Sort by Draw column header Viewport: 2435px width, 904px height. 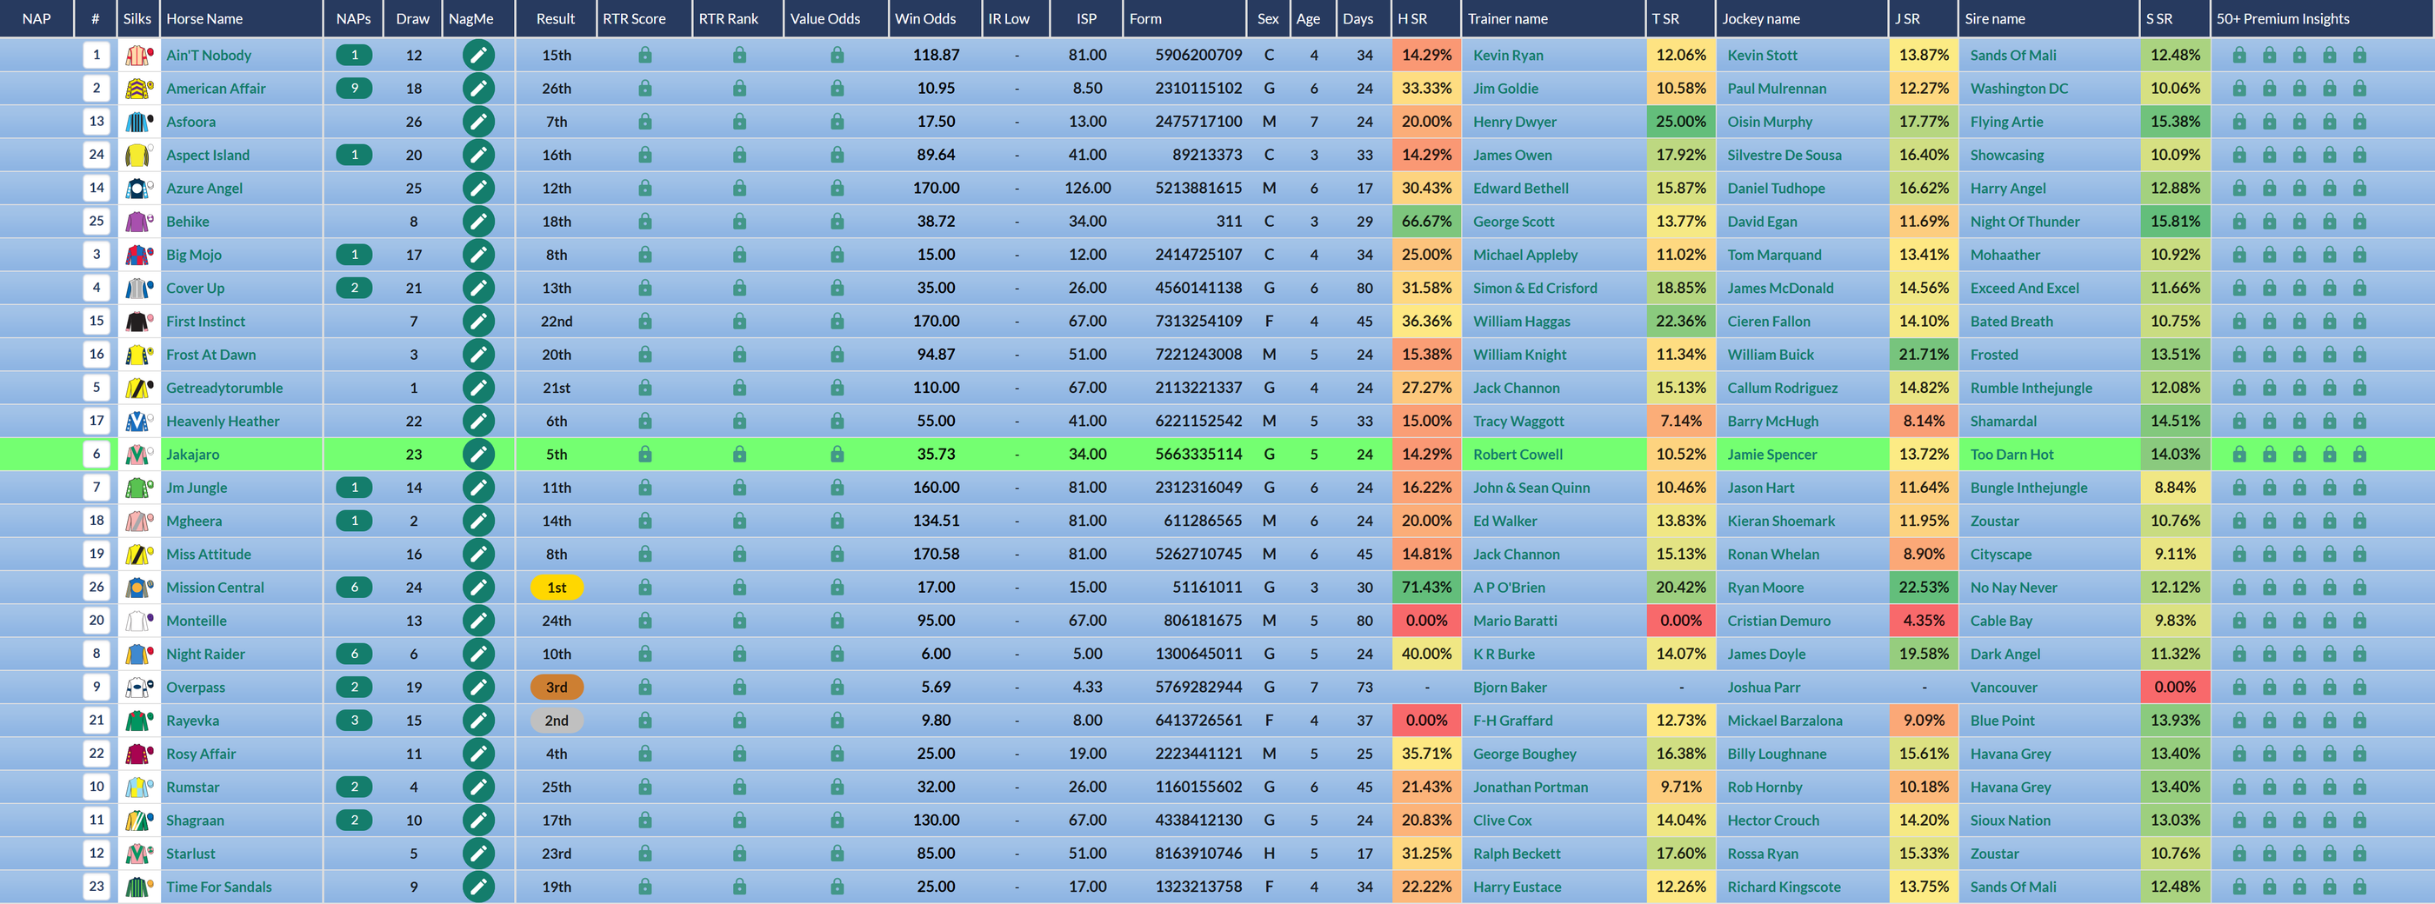tap(412, 19)
